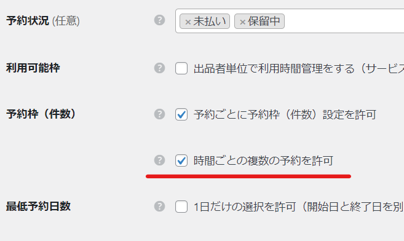Click the 予約状況 (任意) label
This screenshot has width=404, height=241.
pos(43,21)
